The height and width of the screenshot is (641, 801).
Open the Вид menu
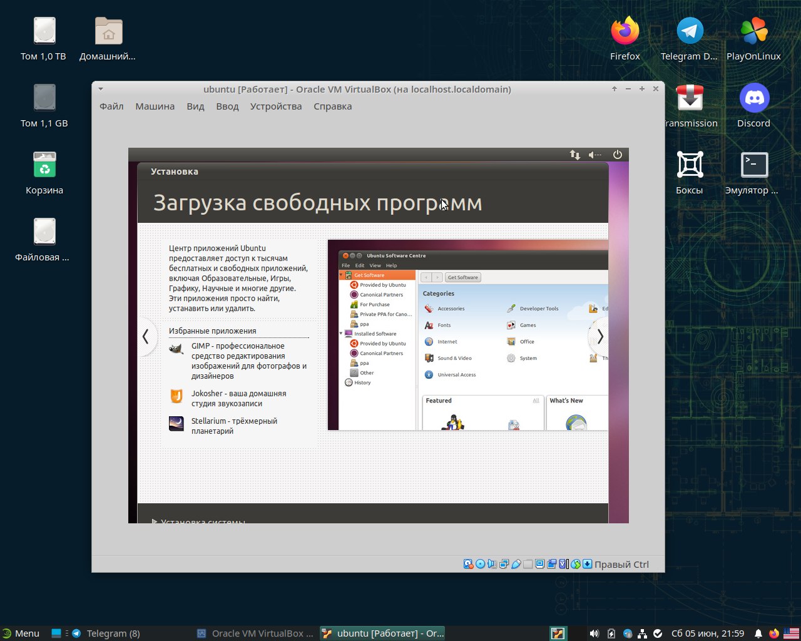point(195,106)
